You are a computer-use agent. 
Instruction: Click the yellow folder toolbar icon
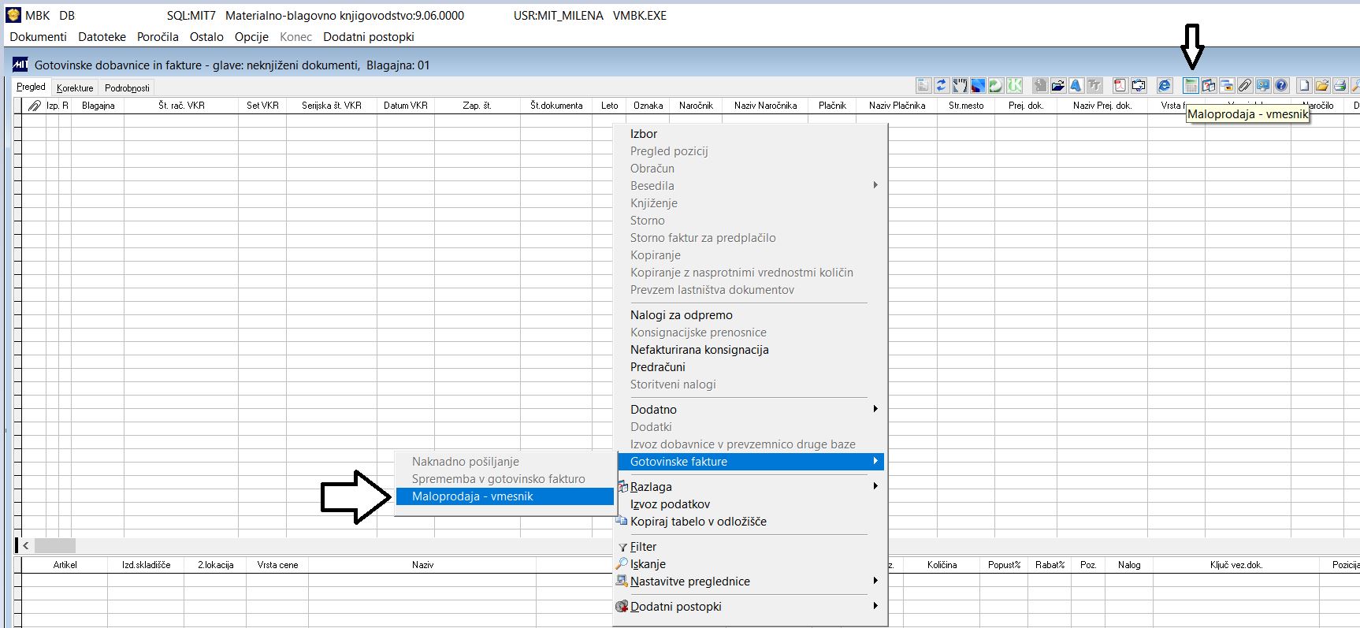click(x=1322, y=85)
